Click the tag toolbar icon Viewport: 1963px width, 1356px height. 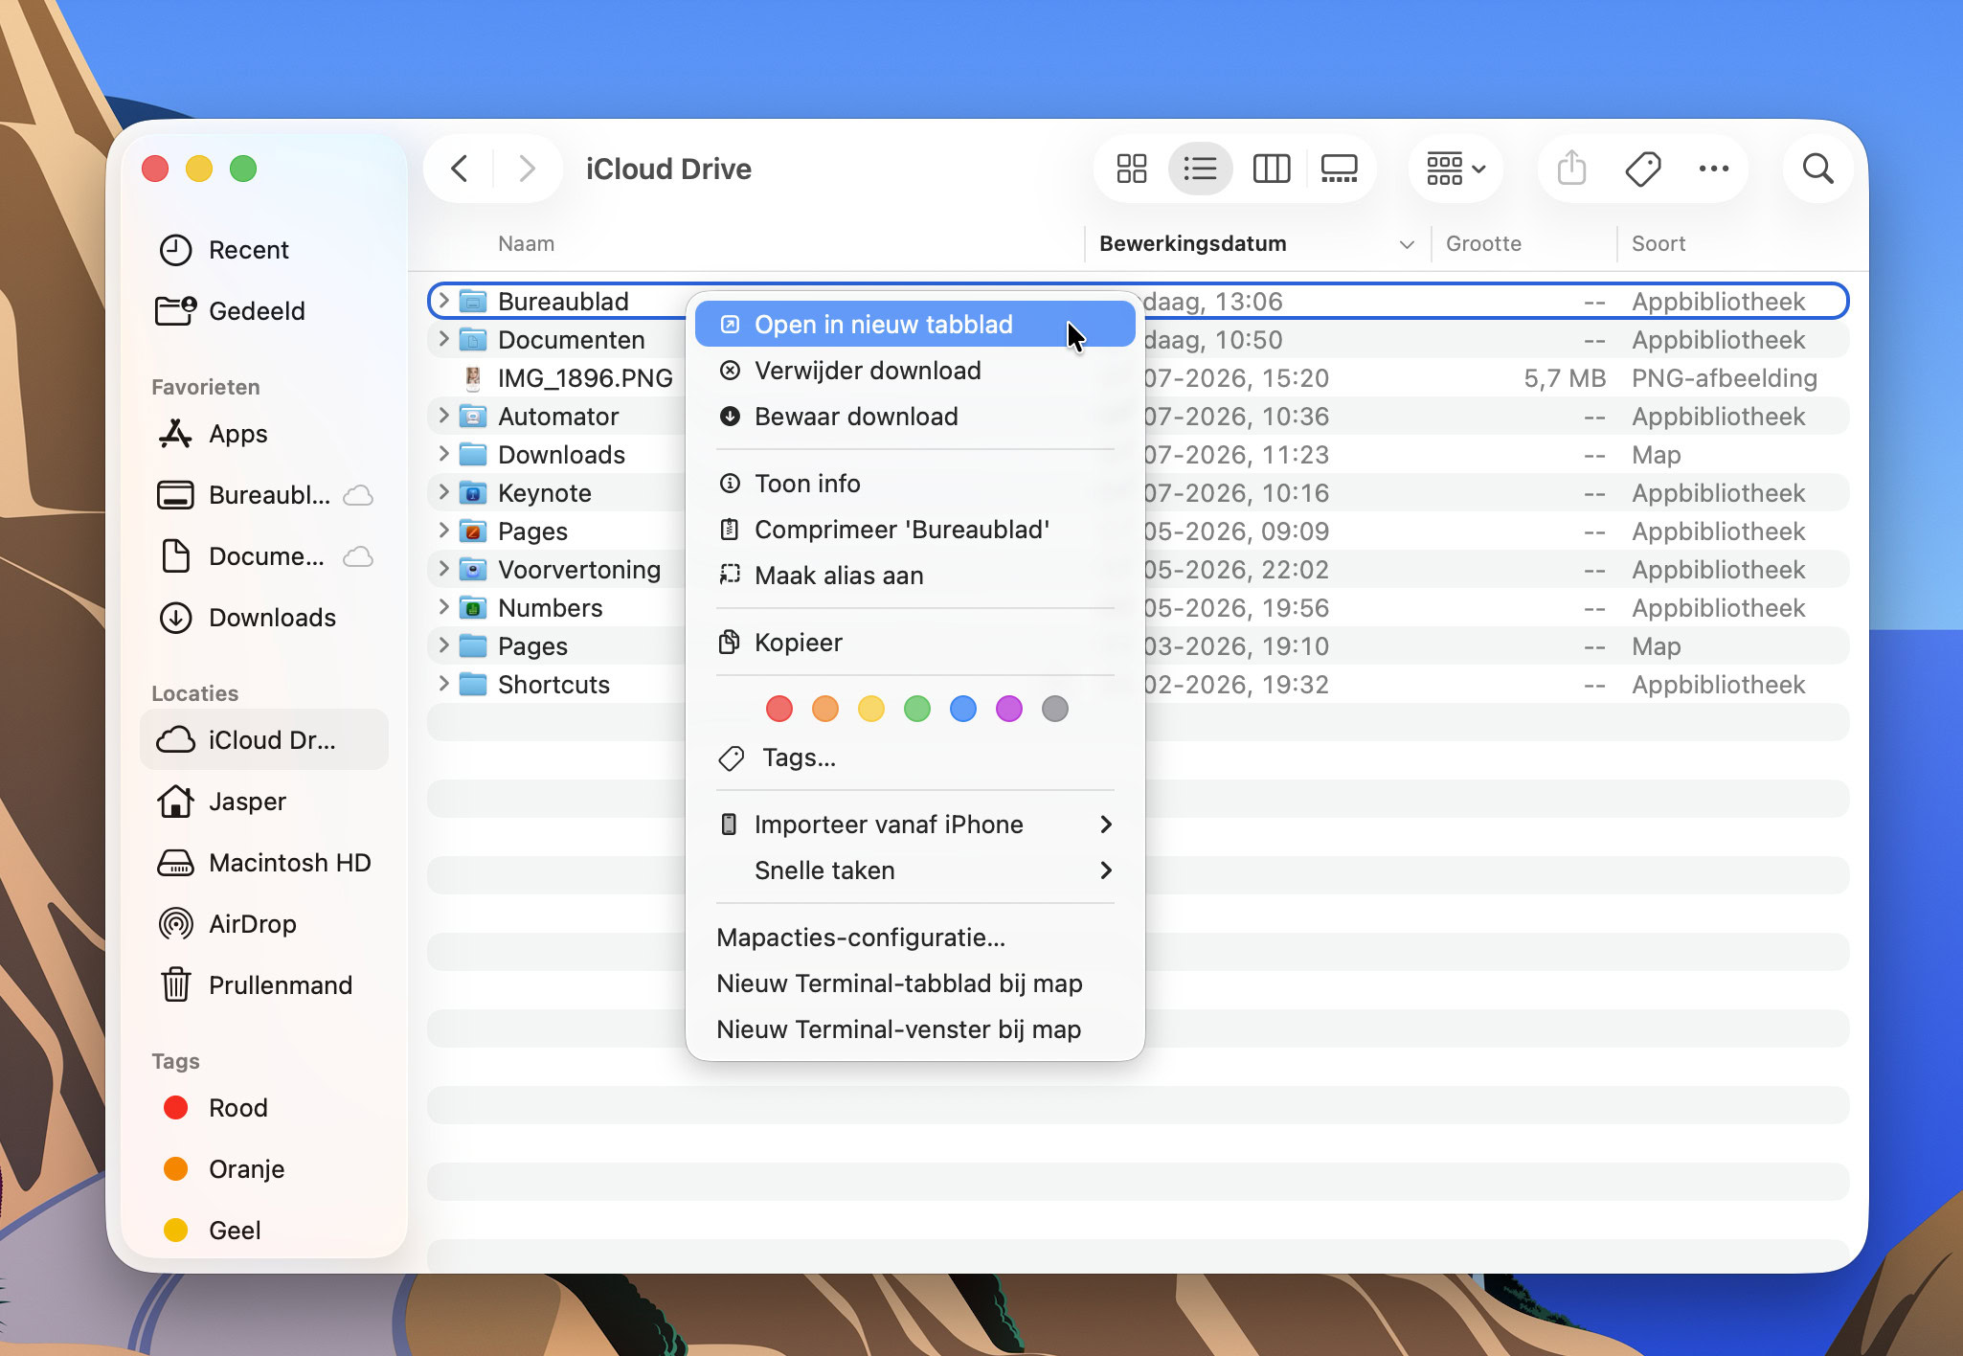coord(1643,169)
